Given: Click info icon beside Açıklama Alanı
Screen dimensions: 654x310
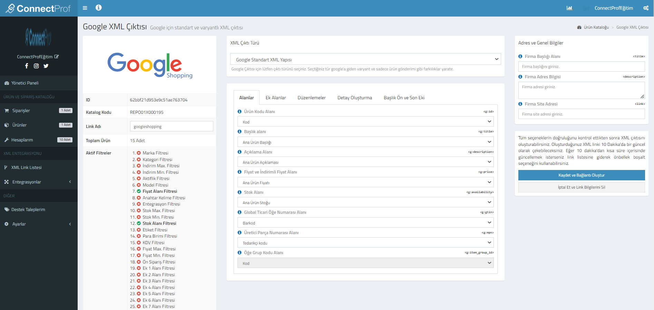Looking at the screenshot, I should (x=240, y=152).
